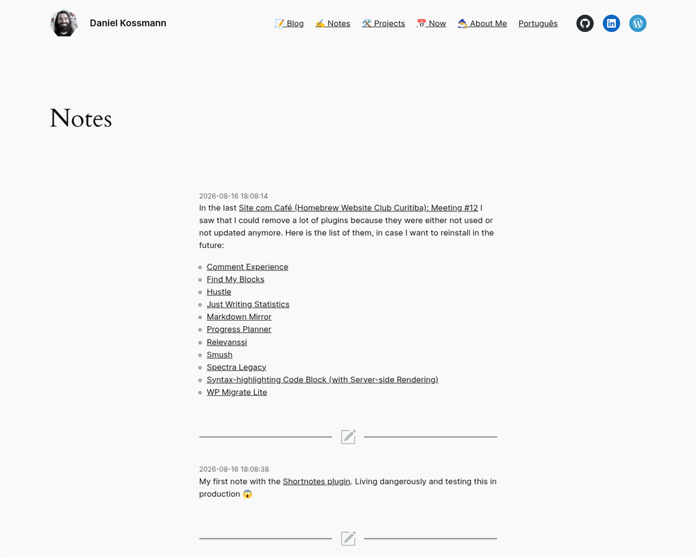The width and height of the screenshot is (696, 557).
Task: Switch language to Português
Action: [x=538, y=24]
